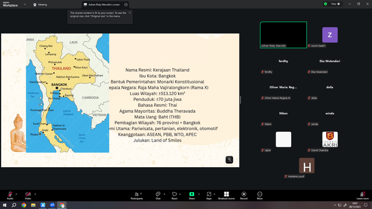The width and height of the screenshot is (372, 209).
Task: Select maulana yusuf's H avatar
Action: (x=307, y=165)
